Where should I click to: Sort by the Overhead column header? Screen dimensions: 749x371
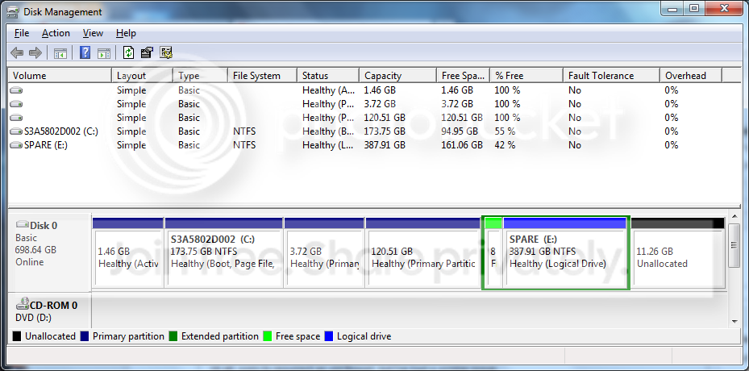tap(691, 76)
